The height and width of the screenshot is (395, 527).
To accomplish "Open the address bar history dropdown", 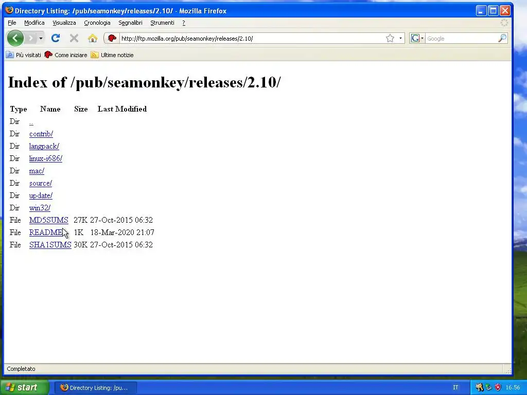I will pos(400,38).
